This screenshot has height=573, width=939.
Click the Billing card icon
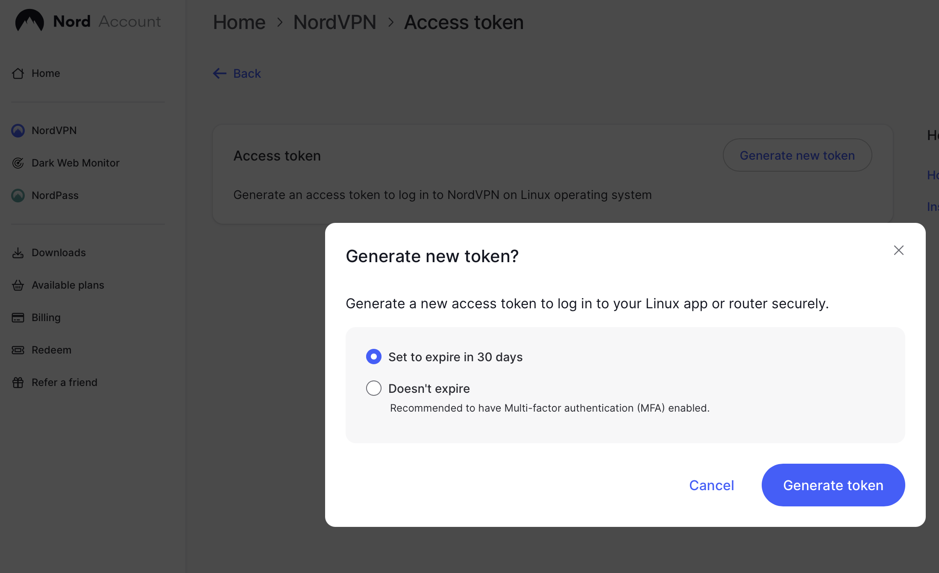18,318
